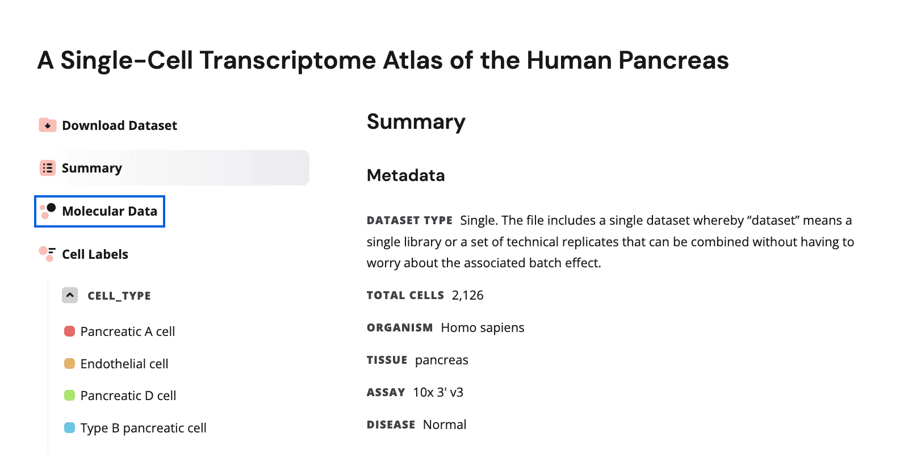Click the "Pancreatic A cell" label text
Screen dimensions: 904x454
coord(128,331)
